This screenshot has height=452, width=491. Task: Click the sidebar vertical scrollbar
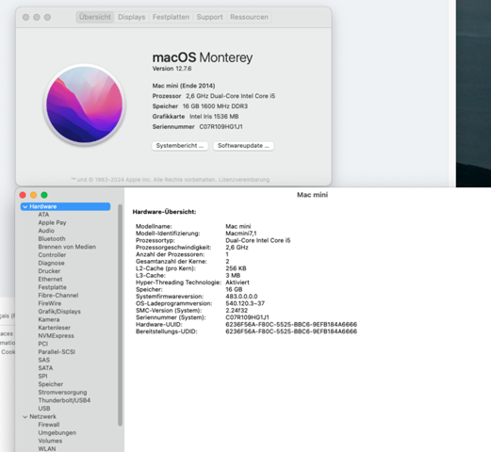point(120,315)
